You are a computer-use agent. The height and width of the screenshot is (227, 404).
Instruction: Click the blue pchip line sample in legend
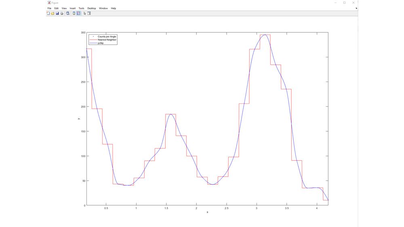click(x=93, y=43)
